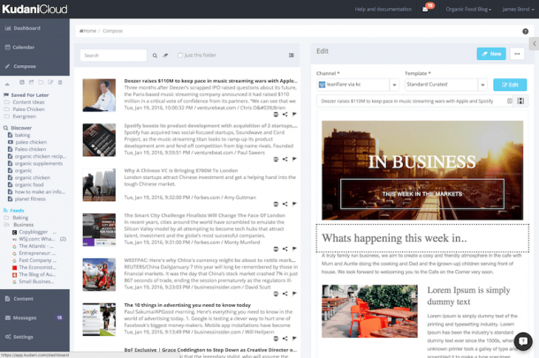
Task: Open the Copyblogger feed
Action: click(x=33, y=232)
